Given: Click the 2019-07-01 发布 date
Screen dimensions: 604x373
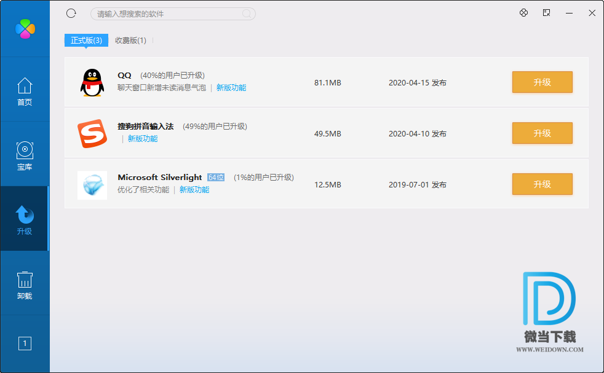Looking at the screenshot, I should pos(418,185).
